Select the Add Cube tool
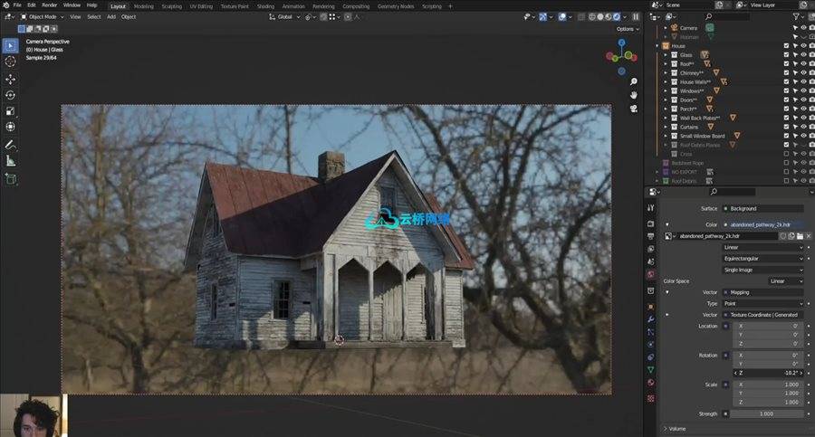This screenshot has height=437, width=815. (x=10, y=179)
